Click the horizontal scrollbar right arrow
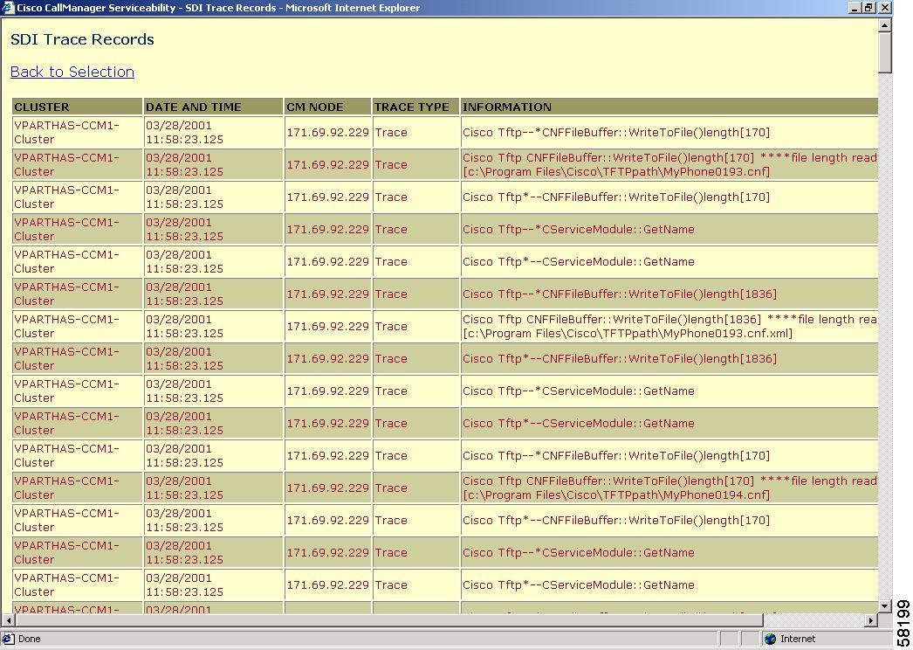Viewport: 913px width, 650px height. click(x=872, y=620)
